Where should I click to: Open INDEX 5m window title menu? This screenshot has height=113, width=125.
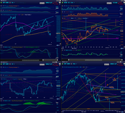tap(65, 62)
